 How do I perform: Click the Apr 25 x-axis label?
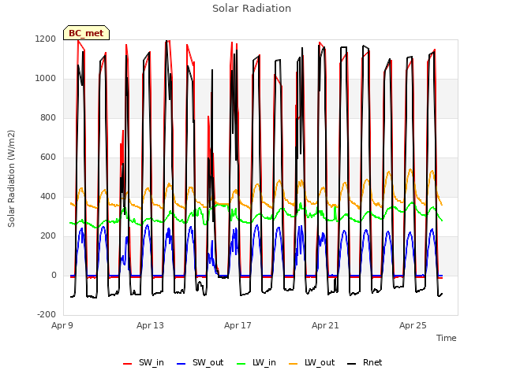(413, 325)
